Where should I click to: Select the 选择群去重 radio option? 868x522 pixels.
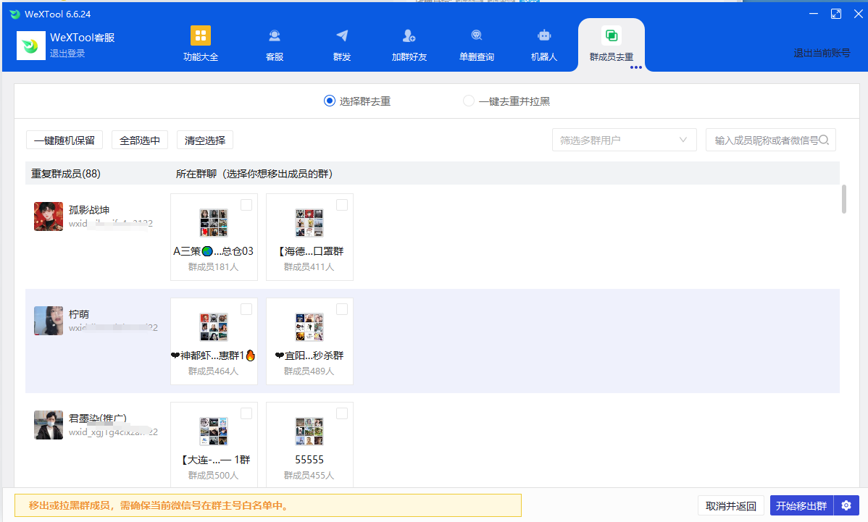point(330,101)
